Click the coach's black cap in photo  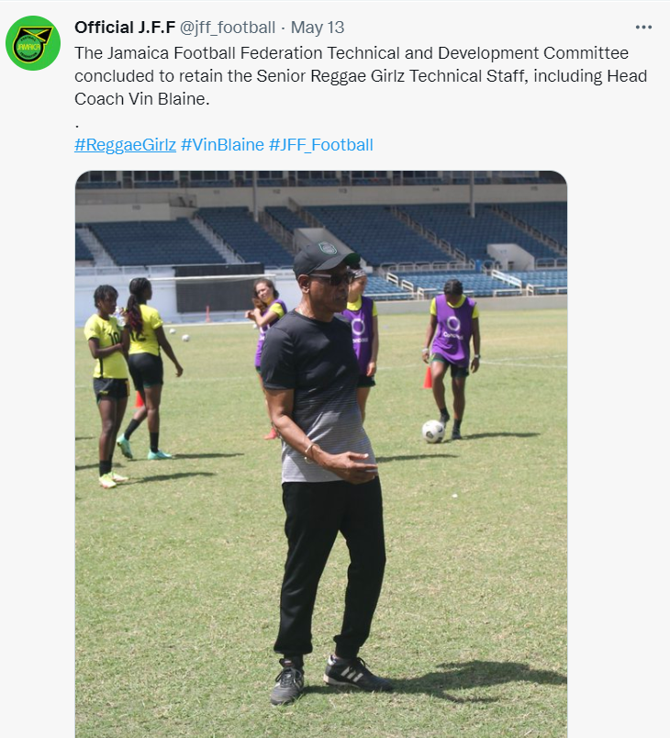point(325,258)
